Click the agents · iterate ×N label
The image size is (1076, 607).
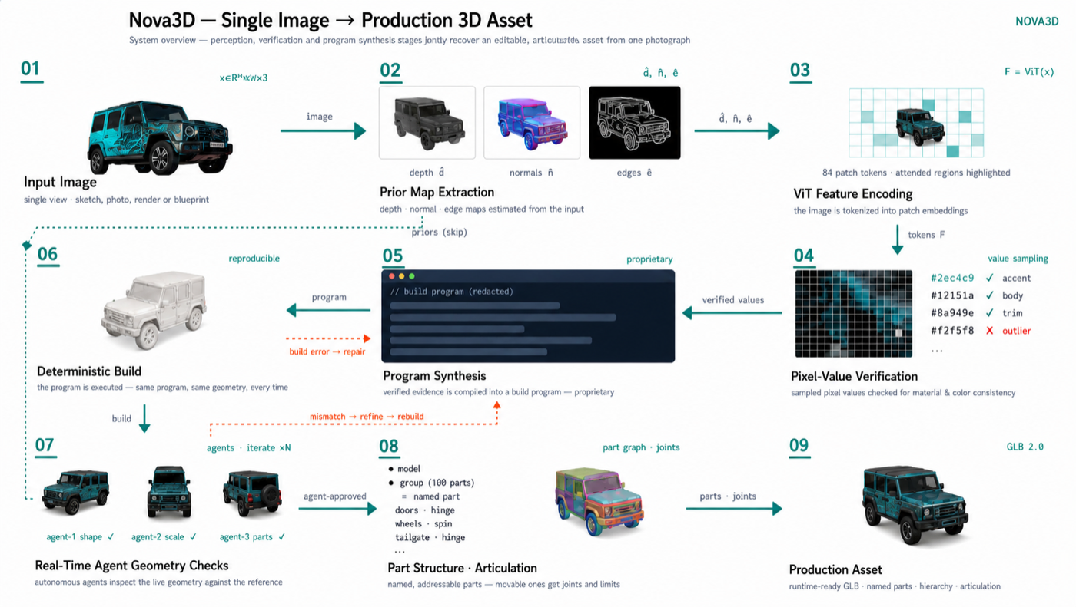coord(249,447)
